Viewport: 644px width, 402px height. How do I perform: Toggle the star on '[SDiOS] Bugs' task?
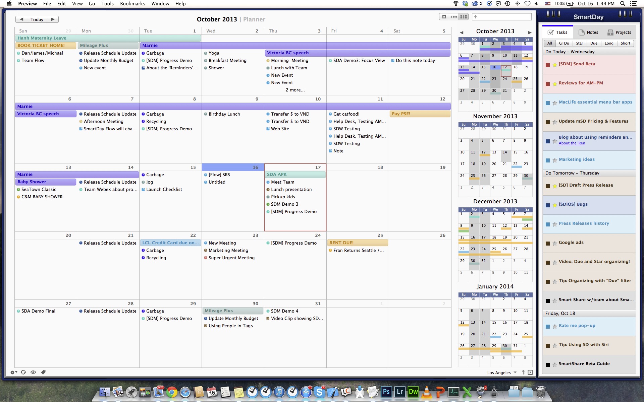coord(555,205)
